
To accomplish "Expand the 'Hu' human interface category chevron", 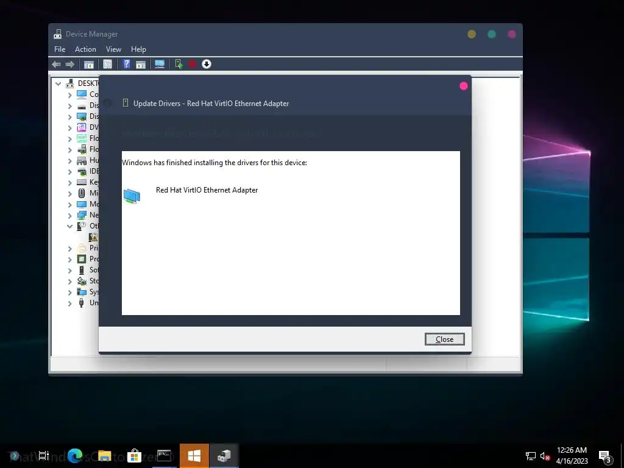I will pos(69,161).
